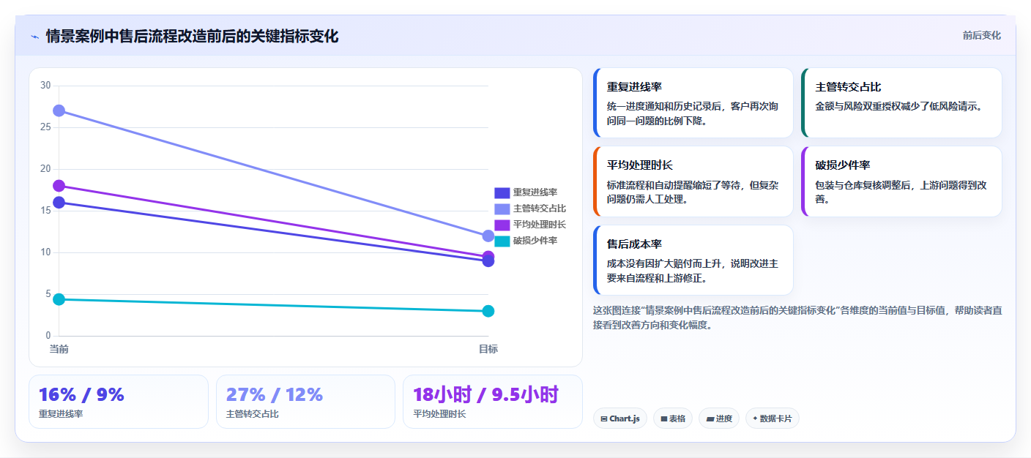Click the 目标 x-axis label
The image size is (1031, 458).
tap(488, 349)
